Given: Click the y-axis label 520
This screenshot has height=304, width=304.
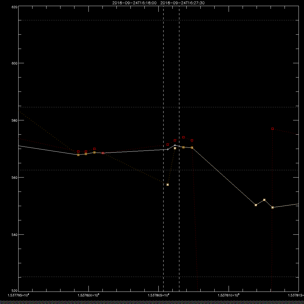Looking at the screenshot, I should (15, 291).
